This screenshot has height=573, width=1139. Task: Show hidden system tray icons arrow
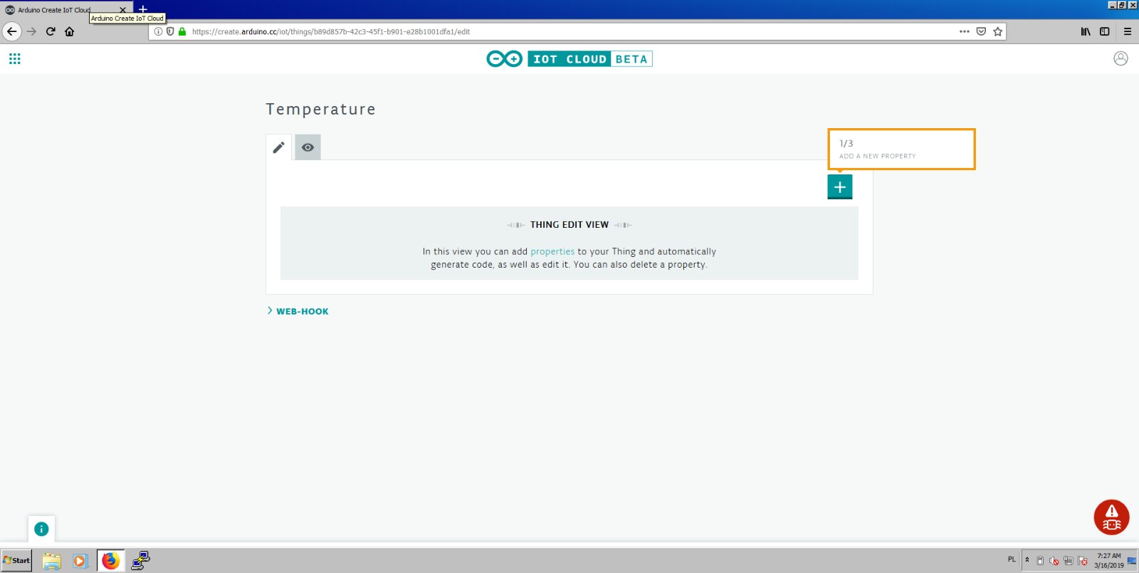click(1027, 559)
